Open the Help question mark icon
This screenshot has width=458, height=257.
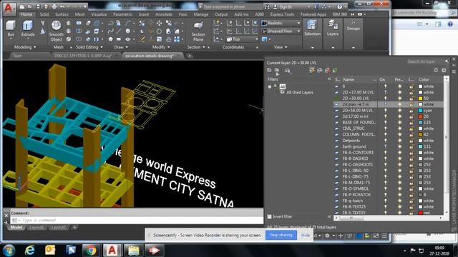pos(339,6)
